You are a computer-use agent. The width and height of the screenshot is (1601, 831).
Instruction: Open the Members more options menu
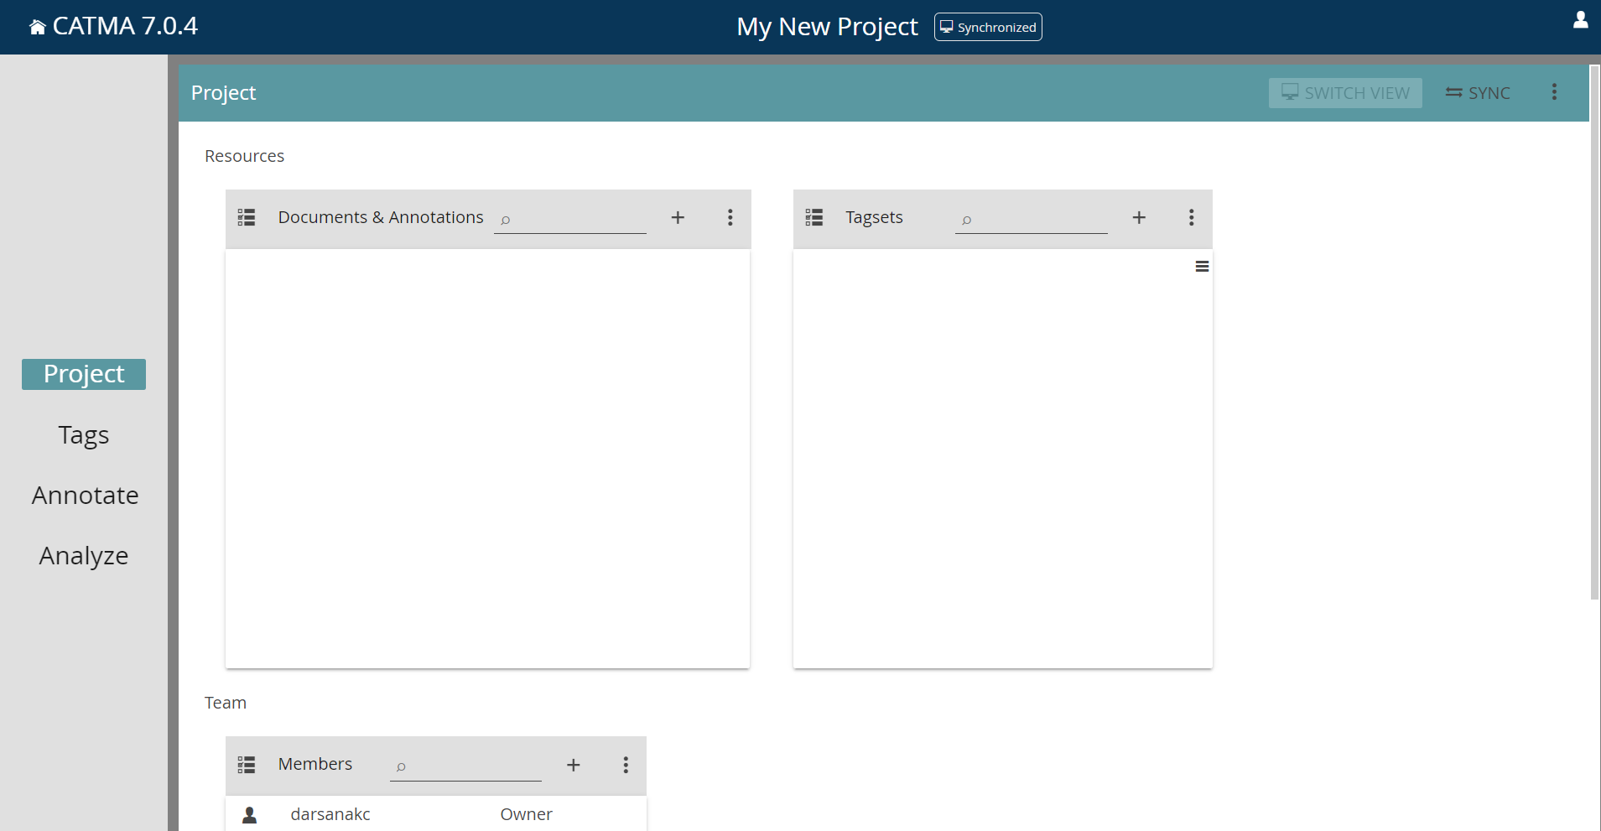(626, 765)
